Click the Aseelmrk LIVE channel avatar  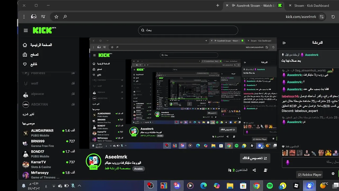pyautogui.click(x=93, y=161)
